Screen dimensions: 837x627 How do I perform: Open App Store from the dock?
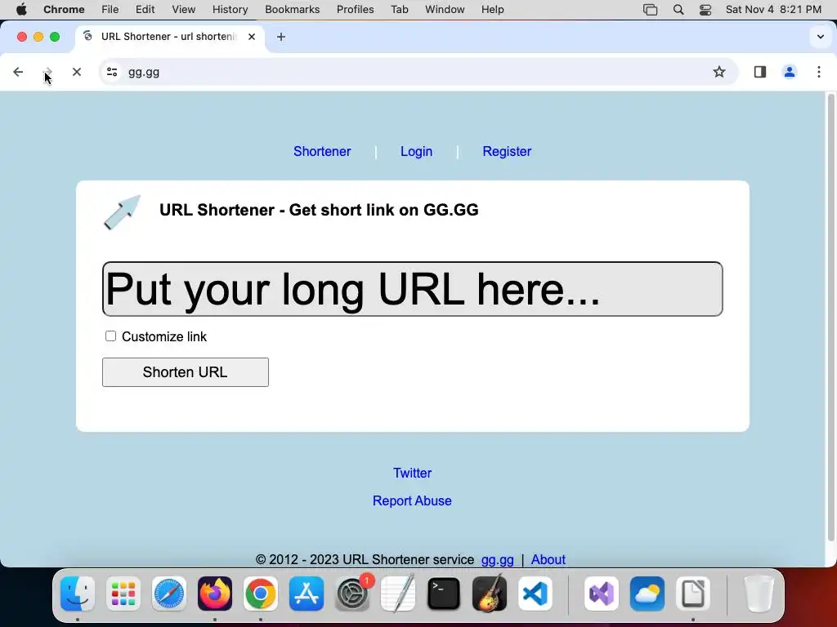click(x=307, y=594)
